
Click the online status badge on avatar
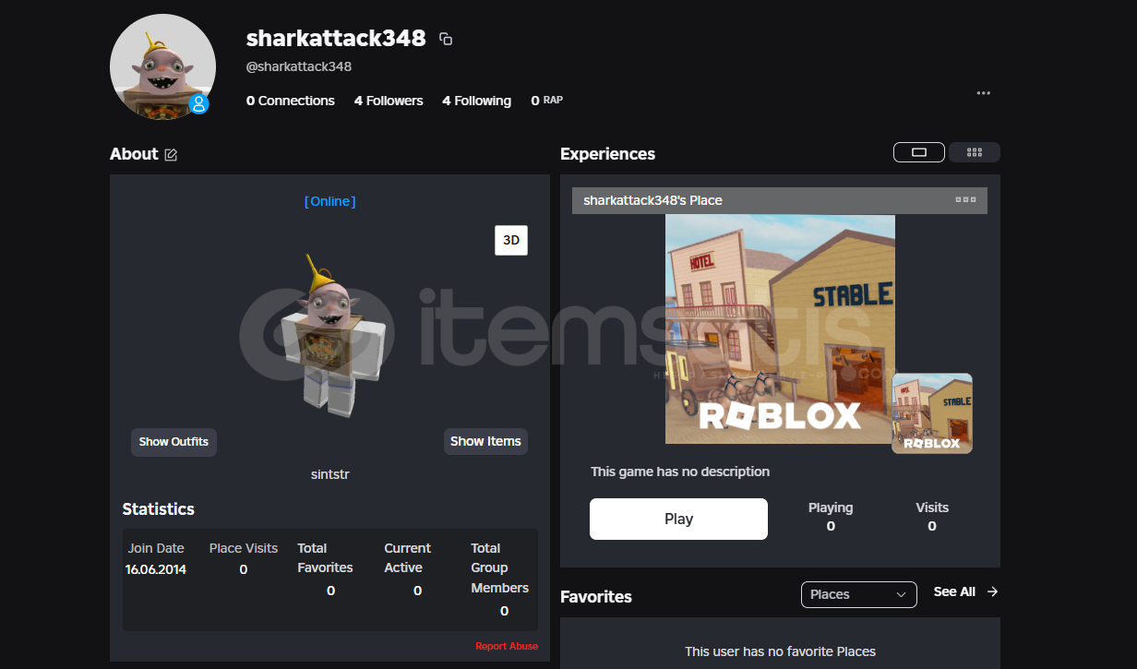[x=198, y=104]
